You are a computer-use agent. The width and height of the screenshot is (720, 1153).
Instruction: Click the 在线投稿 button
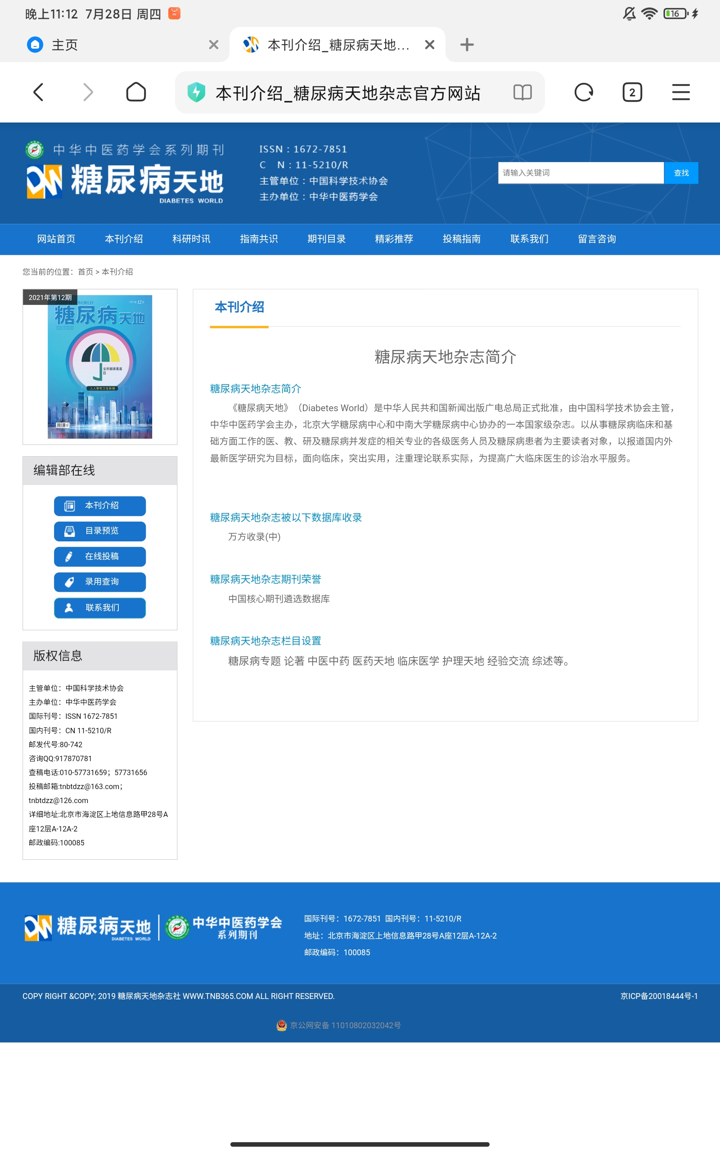pos(100,557)
